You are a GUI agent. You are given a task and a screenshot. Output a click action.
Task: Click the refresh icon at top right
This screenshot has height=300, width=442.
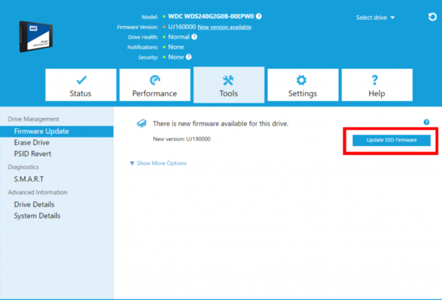pos(432,17)
